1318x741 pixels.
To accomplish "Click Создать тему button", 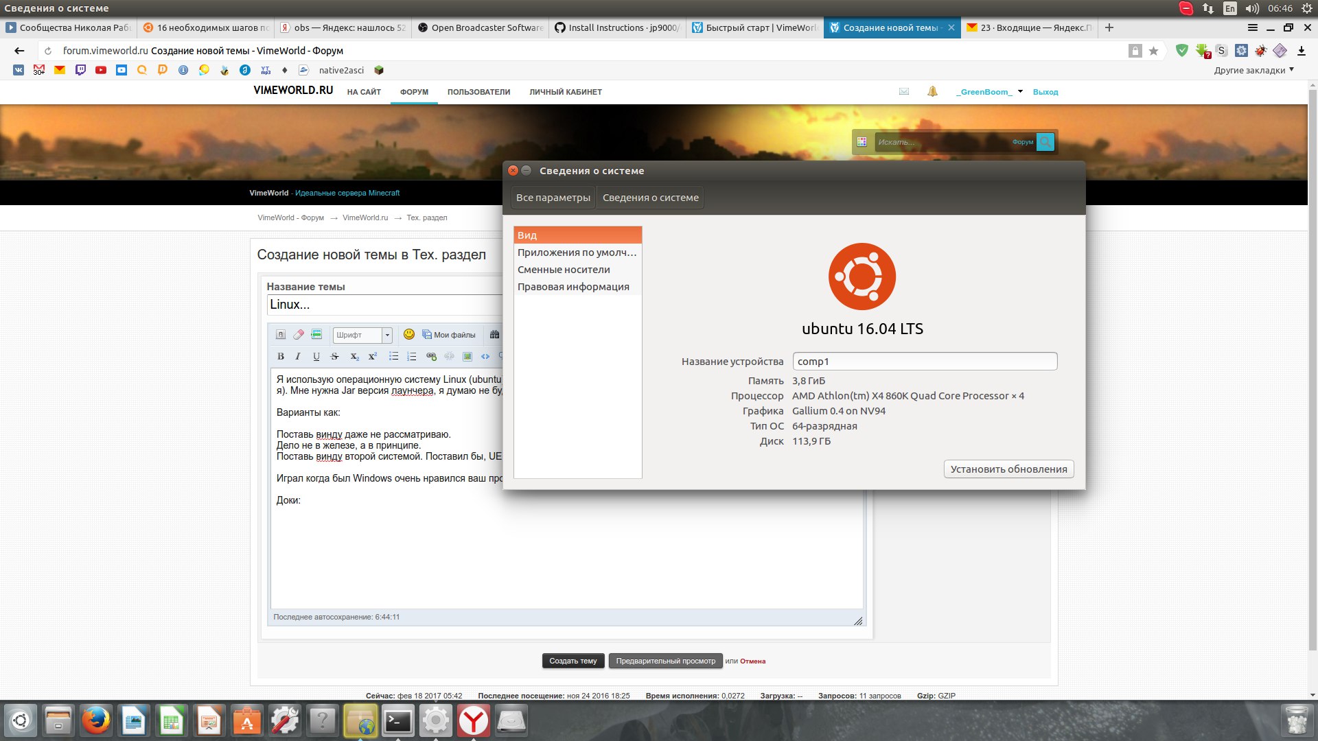I will click(x=573, y=661).
